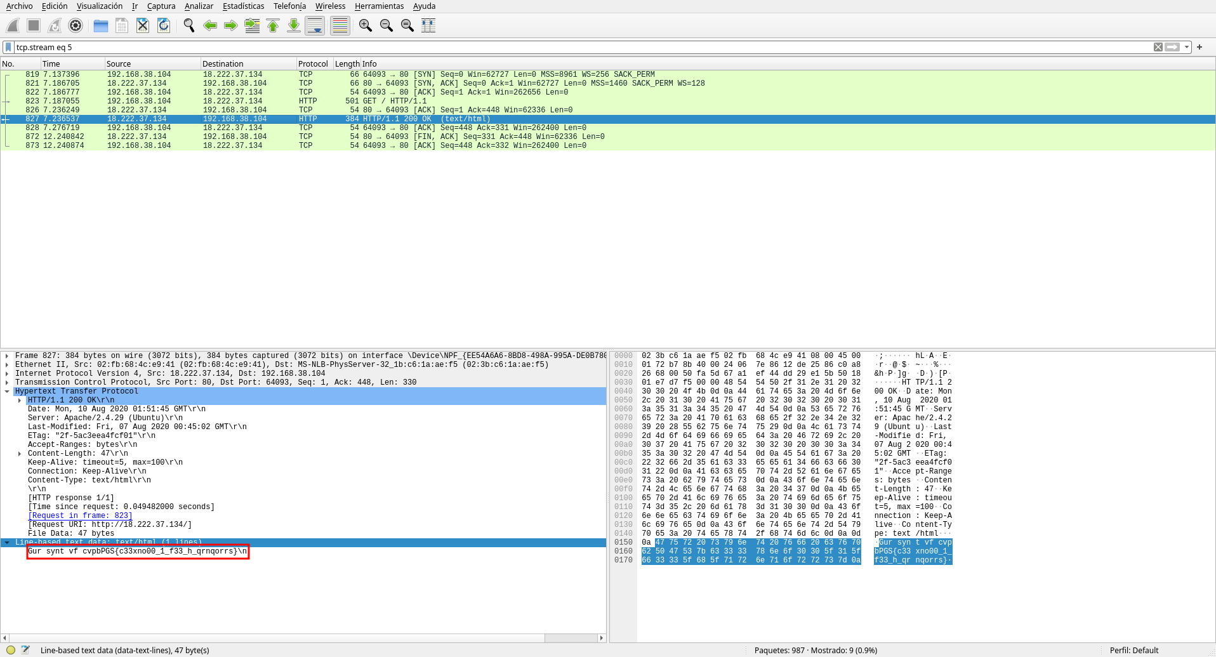Open the filter history dropdown arrow

[x=1186, y=47]
